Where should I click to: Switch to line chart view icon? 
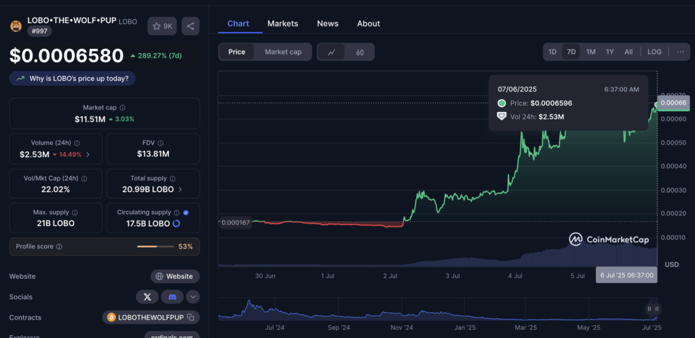[331, 52]
